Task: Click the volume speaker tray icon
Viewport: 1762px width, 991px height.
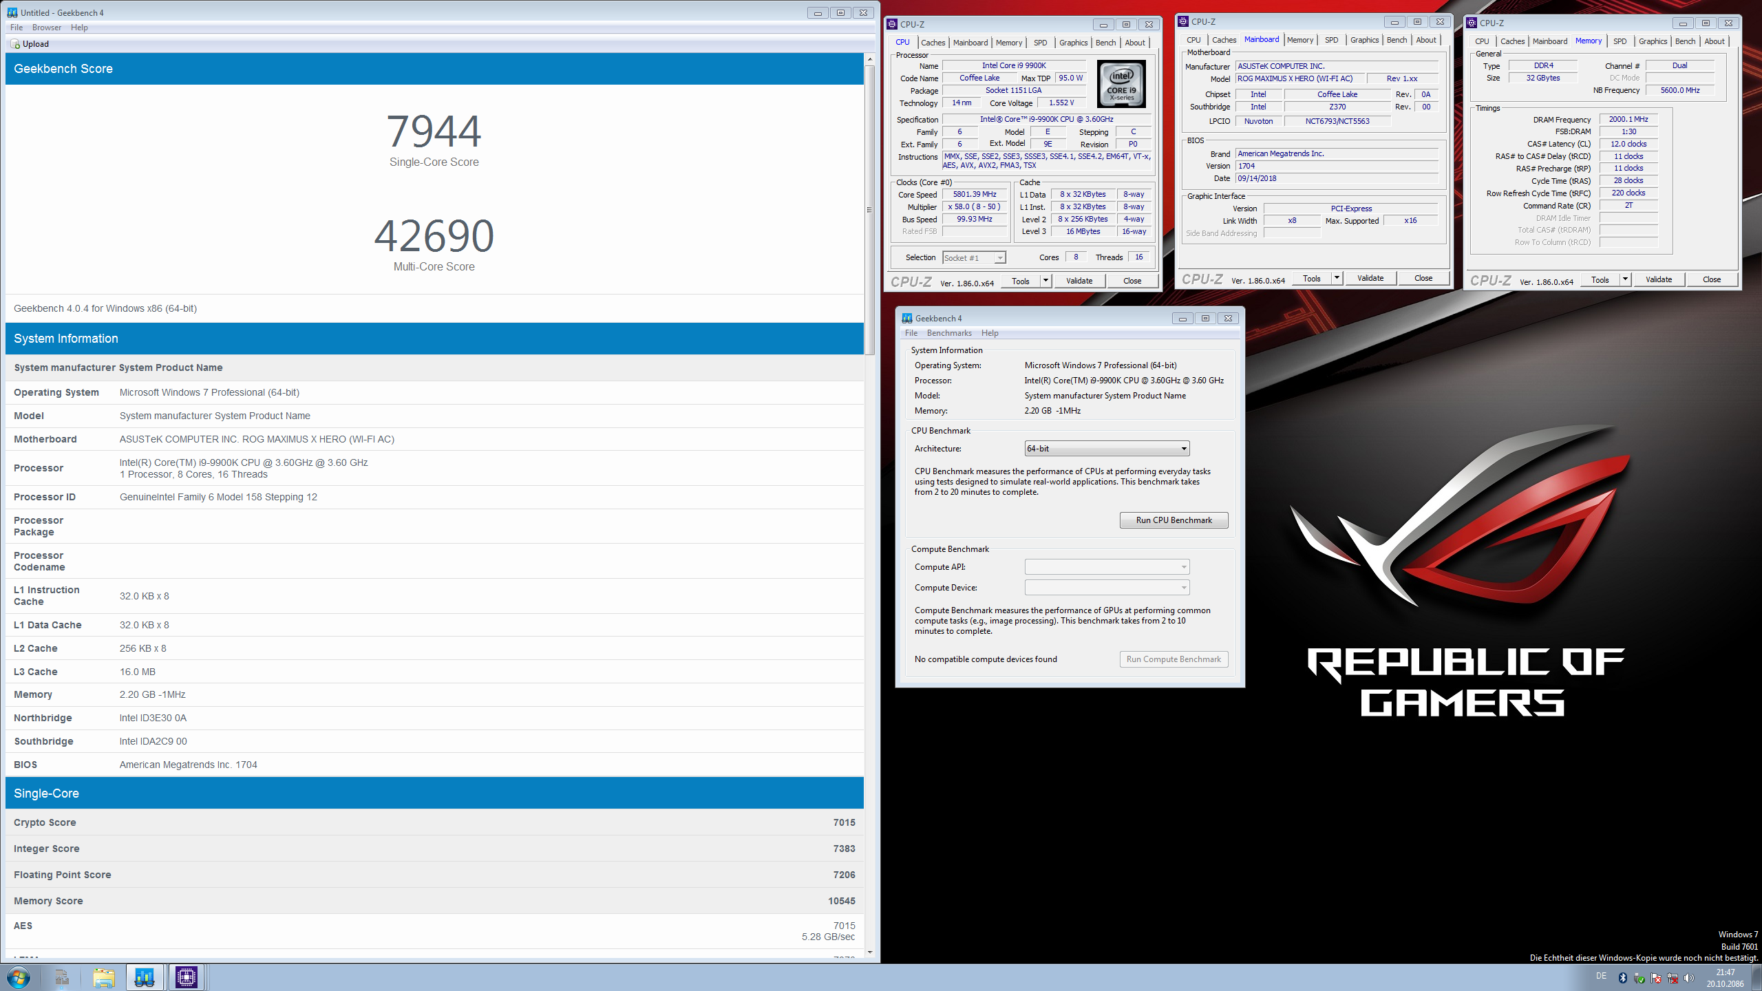Action: point(1689,978)
